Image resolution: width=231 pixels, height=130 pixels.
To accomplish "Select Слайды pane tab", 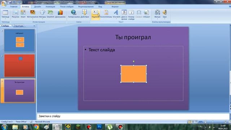I will point(5,26).
